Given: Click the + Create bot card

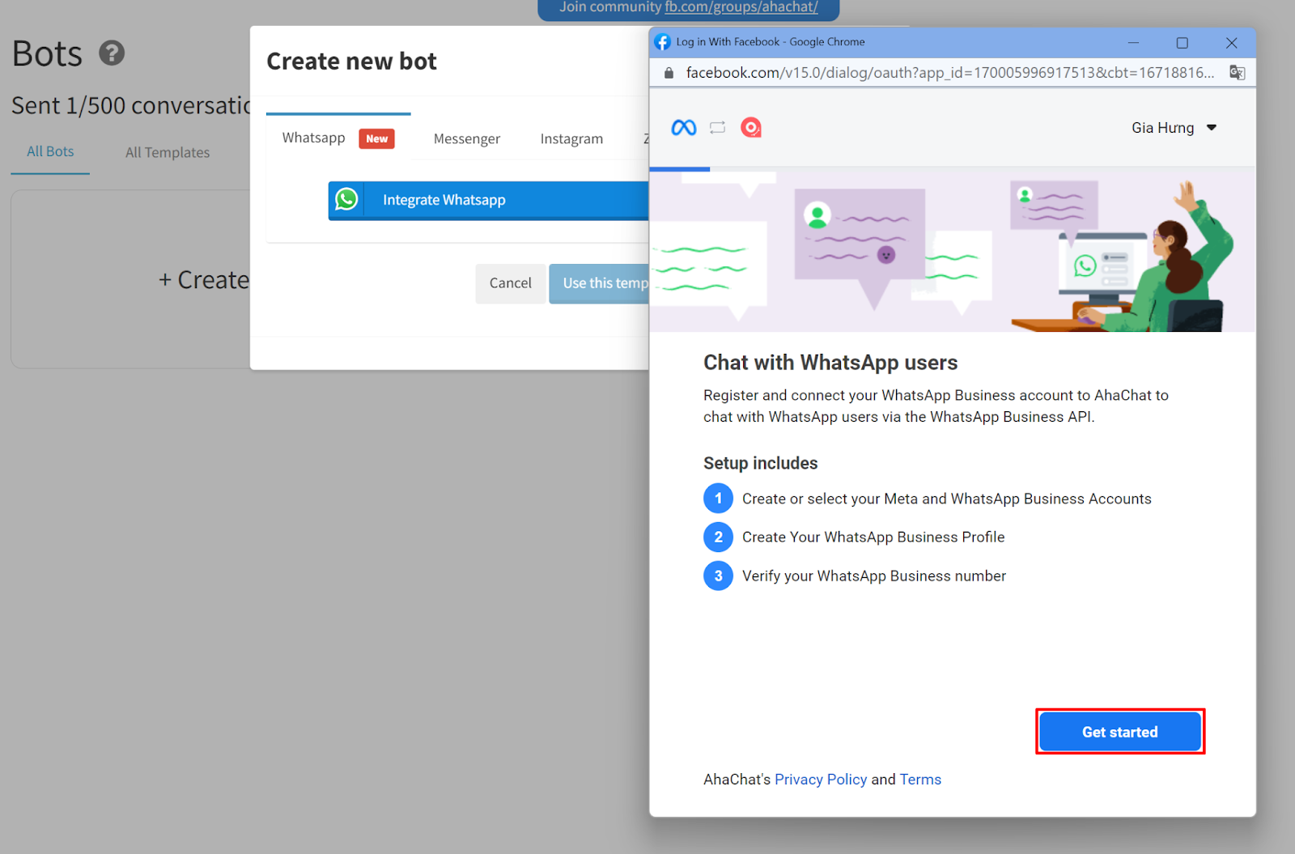Looking at the screenshot, I should coord(131,279).
